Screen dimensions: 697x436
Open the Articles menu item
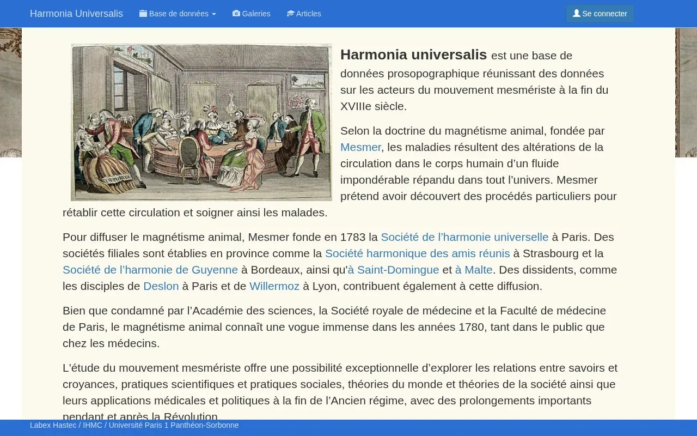pos(304,14)
